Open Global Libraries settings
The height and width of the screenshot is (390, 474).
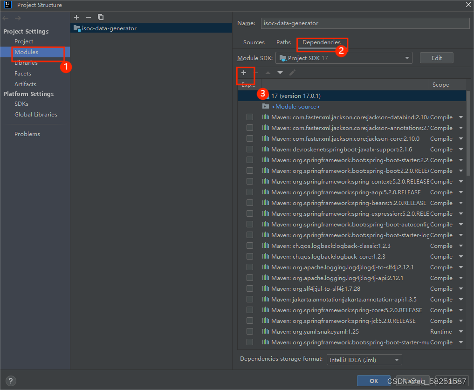(35, 114)
